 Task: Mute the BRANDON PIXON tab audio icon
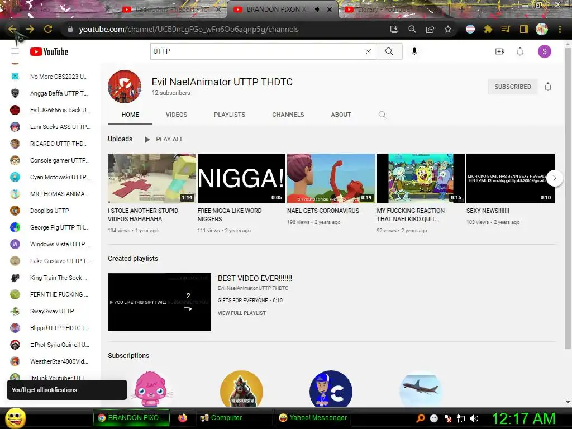coord(317,9)
